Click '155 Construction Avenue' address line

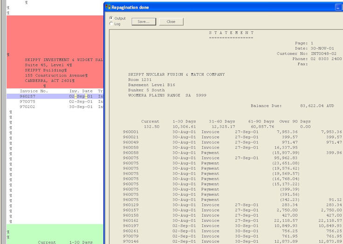point(56,75)
